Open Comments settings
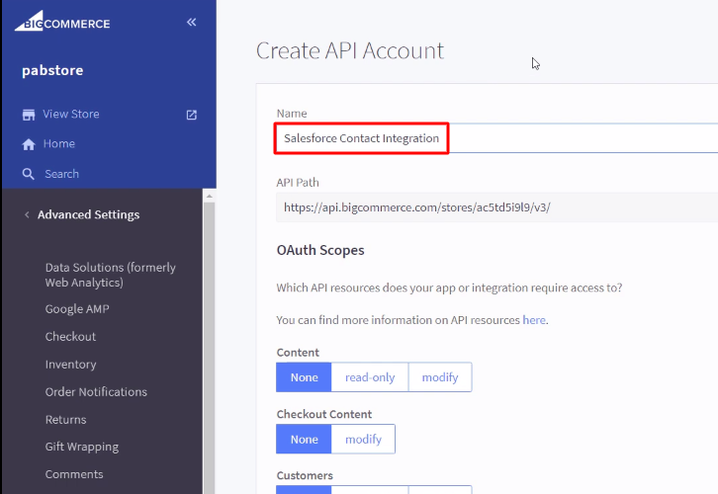 click(x=74, y=474)
